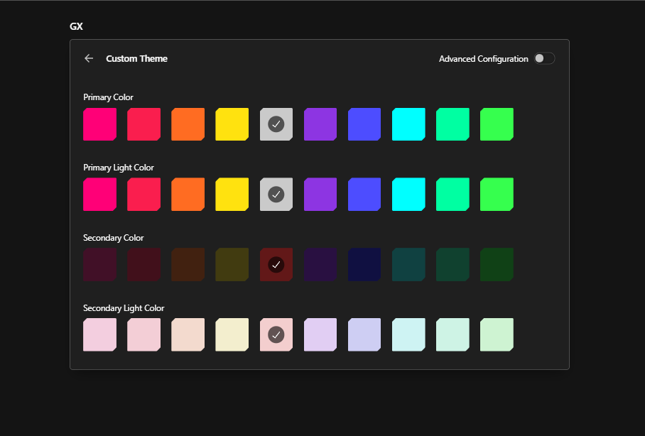645x436 pixels.
Task: Pick the pale green Secondary Light Color swatch
Action: [x=497, y=334]
